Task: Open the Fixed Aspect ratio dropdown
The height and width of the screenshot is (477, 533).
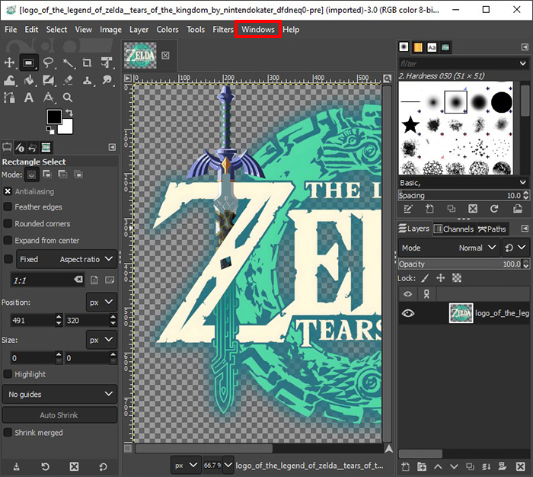Action: [67, 259]
